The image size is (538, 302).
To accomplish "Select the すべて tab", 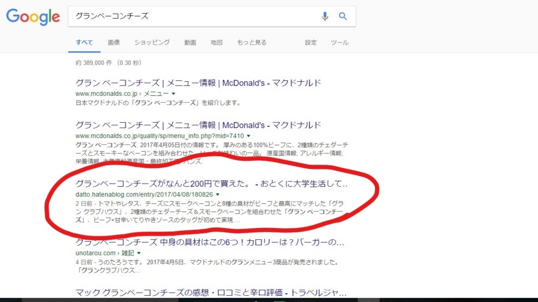I will click(85, 42).
